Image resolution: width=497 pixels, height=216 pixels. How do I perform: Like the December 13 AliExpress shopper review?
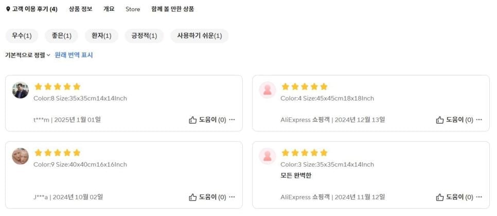pyautogui.click(x=440, y=120)
